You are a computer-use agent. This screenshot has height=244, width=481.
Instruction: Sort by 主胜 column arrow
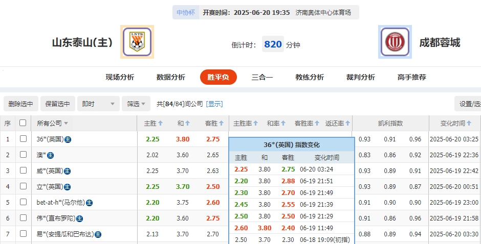[160, 124]
